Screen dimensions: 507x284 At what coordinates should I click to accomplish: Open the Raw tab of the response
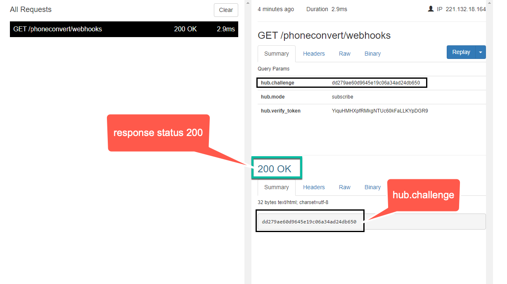pyautogui.click(x=345, y=187)
